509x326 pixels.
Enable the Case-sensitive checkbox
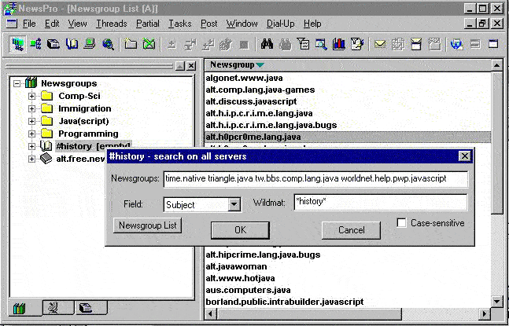tap(401, 223)
